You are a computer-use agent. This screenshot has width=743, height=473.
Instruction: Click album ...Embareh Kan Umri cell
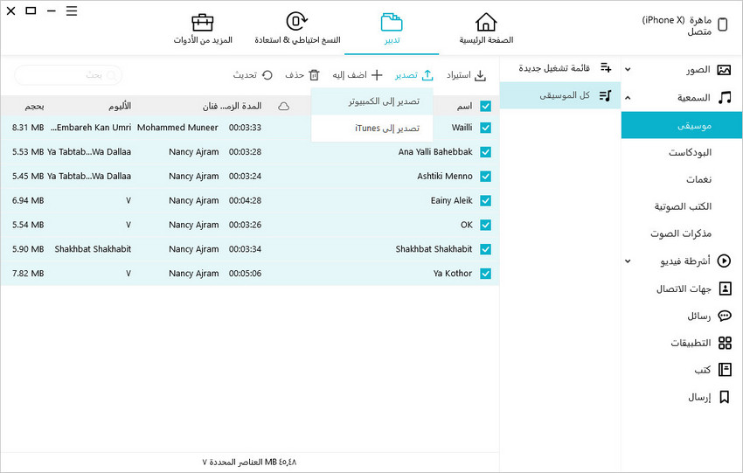(91, 128)
